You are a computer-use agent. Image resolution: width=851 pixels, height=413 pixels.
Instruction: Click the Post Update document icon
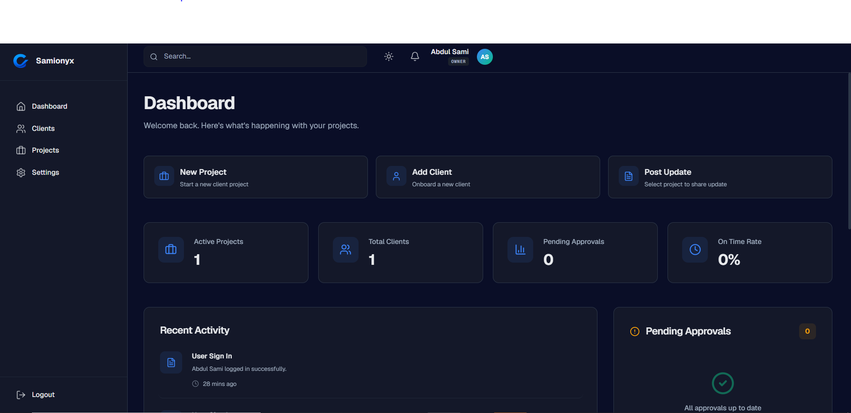coord(628,176)
